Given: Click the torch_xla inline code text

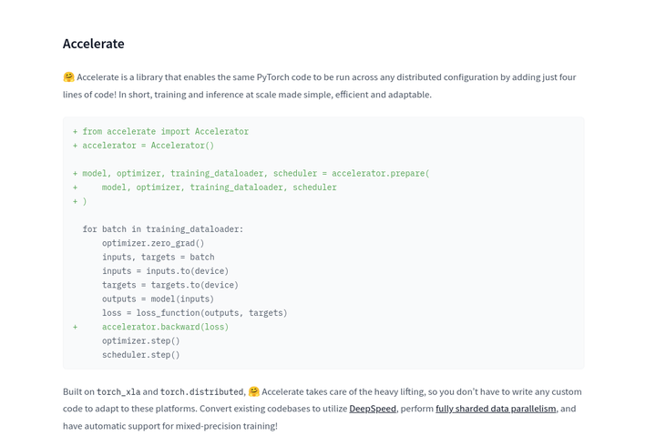Looking at the screenshot, I should pos(119,392).
